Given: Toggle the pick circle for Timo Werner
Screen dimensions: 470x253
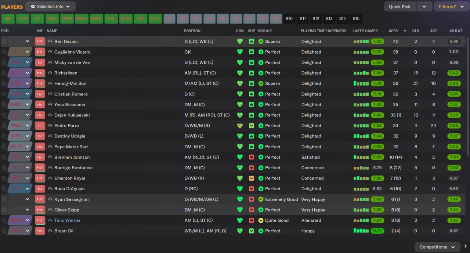Looking at the screenshot, I should click(4, 220).
